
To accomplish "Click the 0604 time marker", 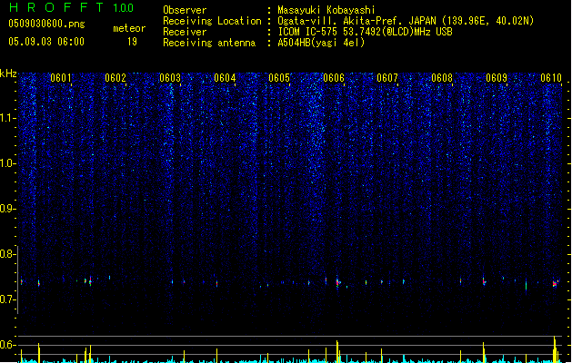I will [225, 78].
